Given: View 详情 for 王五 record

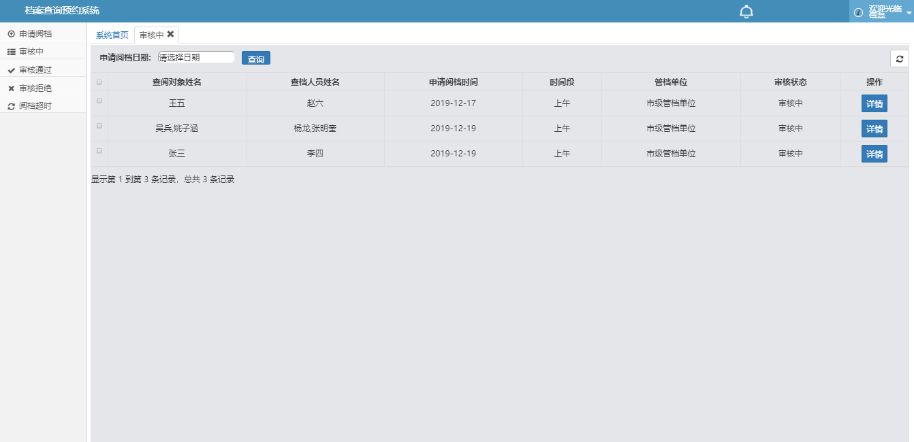Looking at the screenshot, I should coord(874,104).
